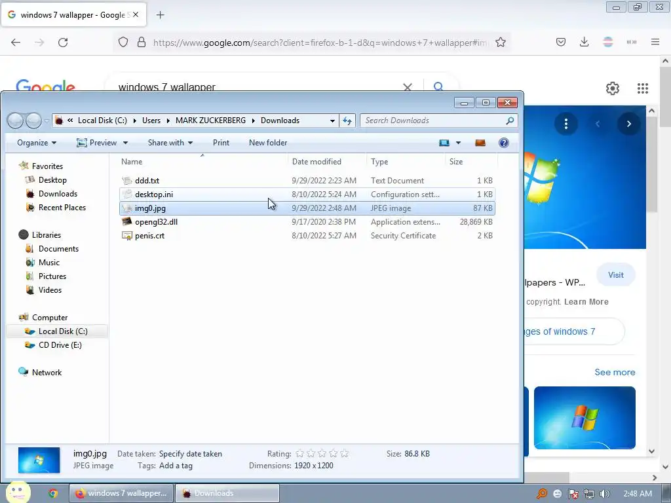Click New folder in toolbar
Image resolution: width=671 pixels, height=503 pixels.
(x=268, y=143)
